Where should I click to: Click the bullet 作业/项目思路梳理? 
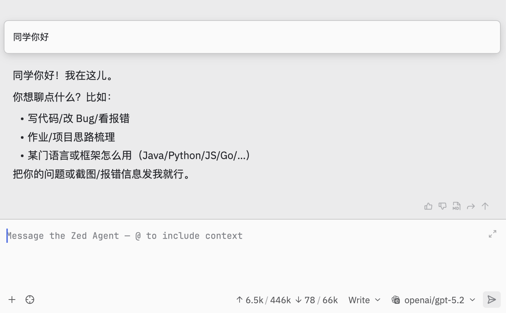pos(71,137)
